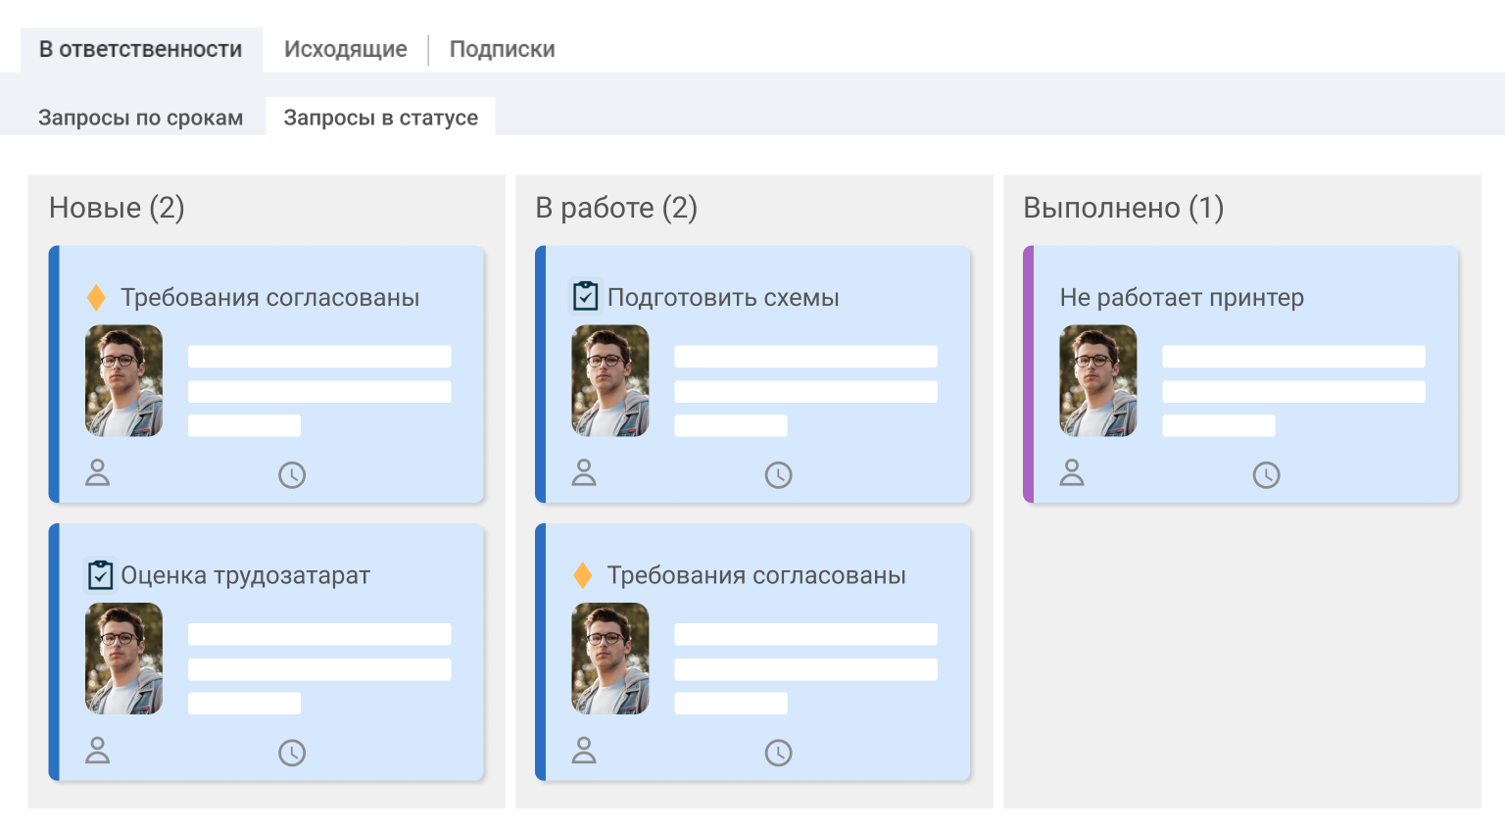The height and width of the screenshot is (831, 1505).
Task: Click person icon on Оценка трудозатарат card
Action: [x=97, y=751]
